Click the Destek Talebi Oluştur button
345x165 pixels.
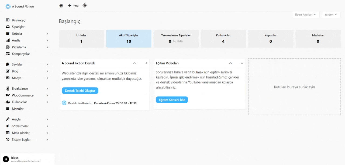pos(80,91)
